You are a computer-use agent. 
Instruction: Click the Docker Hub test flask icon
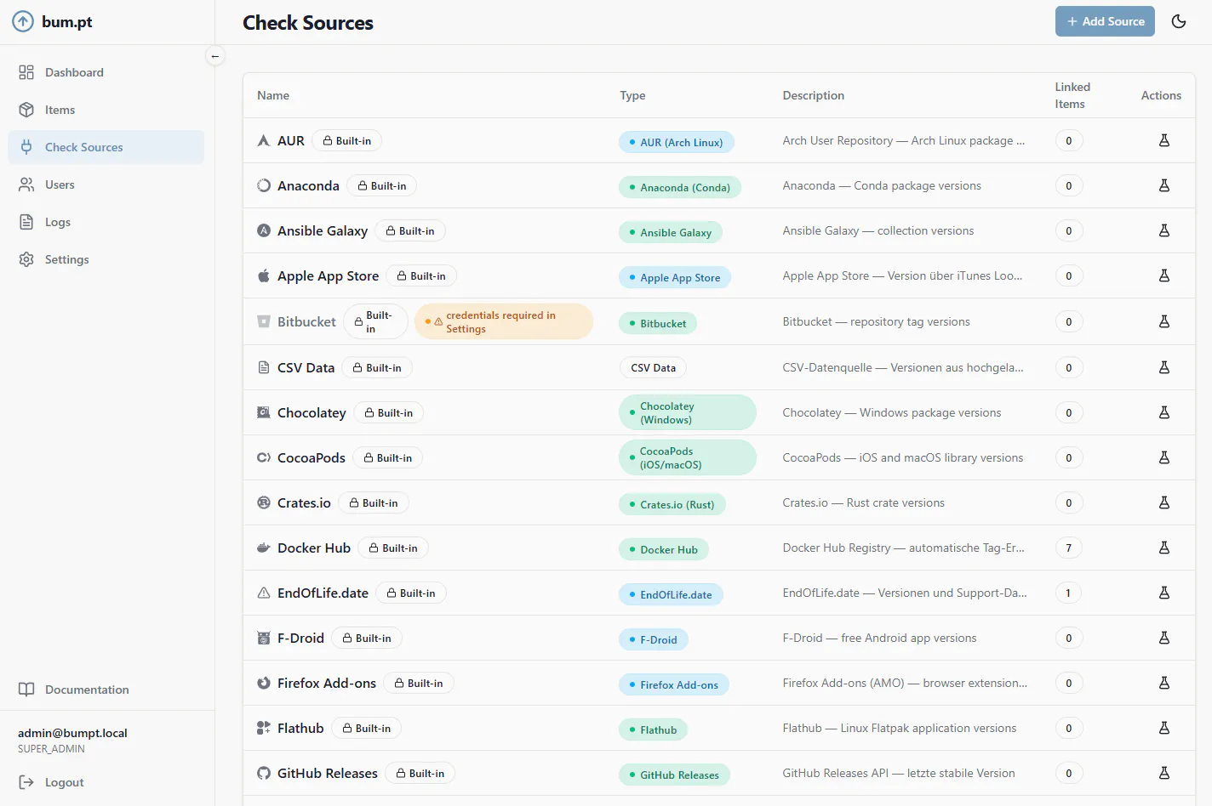(1163, 548)
